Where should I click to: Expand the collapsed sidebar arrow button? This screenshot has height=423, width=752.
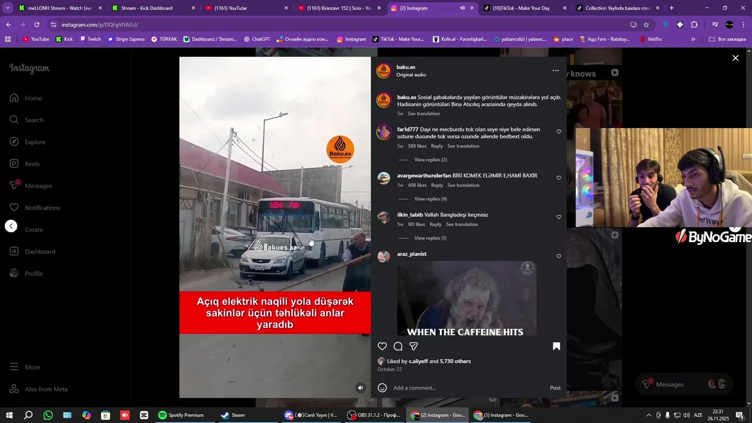pos(11,226)
